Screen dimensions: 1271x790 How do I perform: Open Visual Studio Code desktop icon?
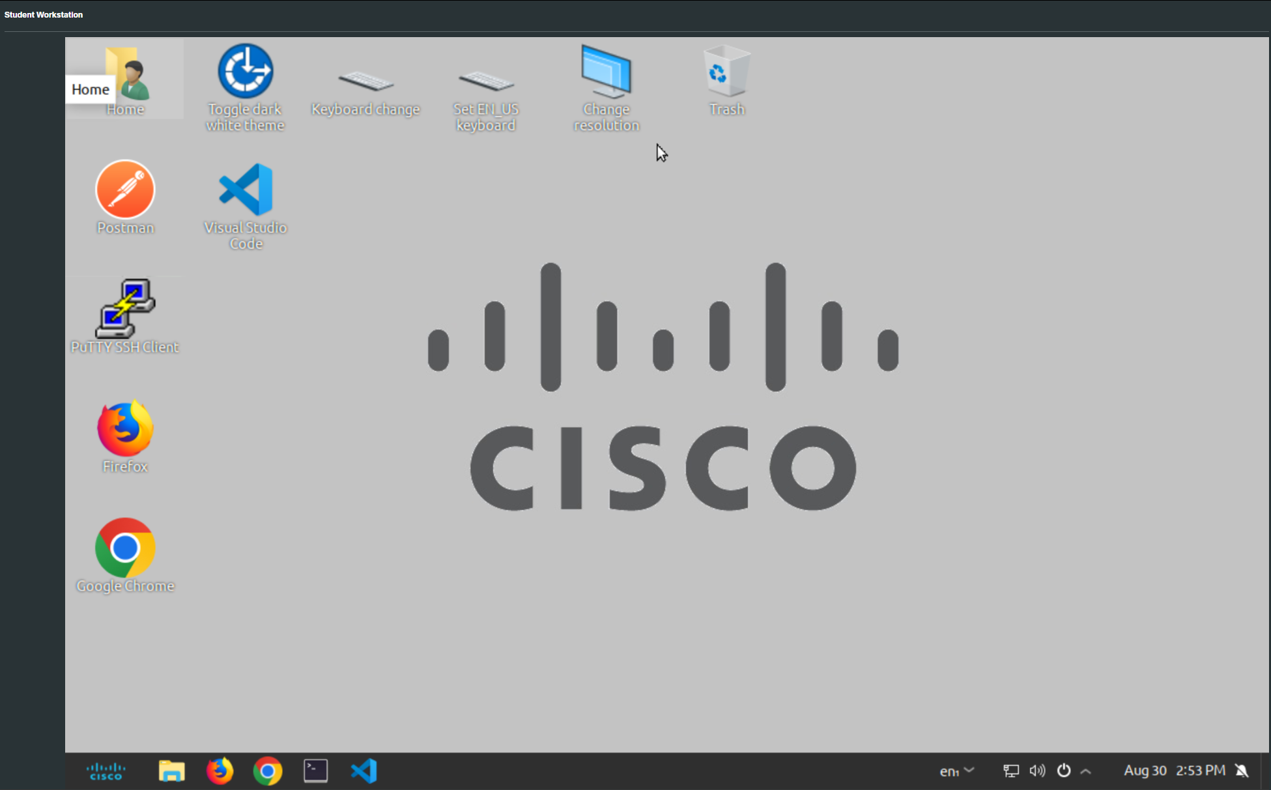246,206
